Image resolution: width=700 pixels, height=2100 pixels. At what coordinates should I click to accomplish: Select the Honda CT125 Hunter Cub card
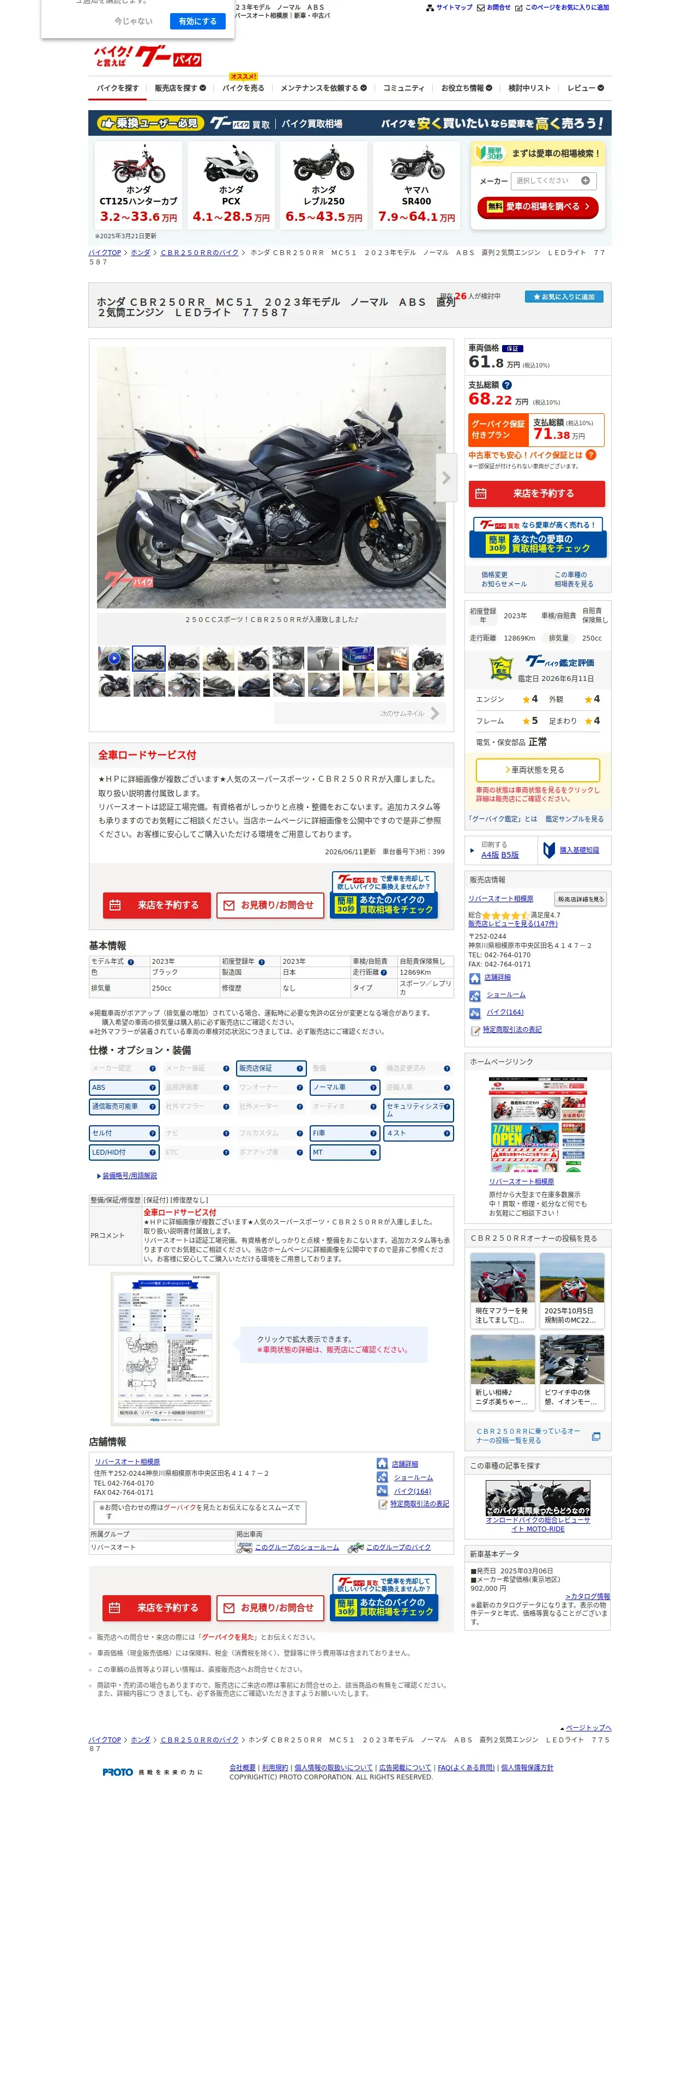[x=138, y=184]
